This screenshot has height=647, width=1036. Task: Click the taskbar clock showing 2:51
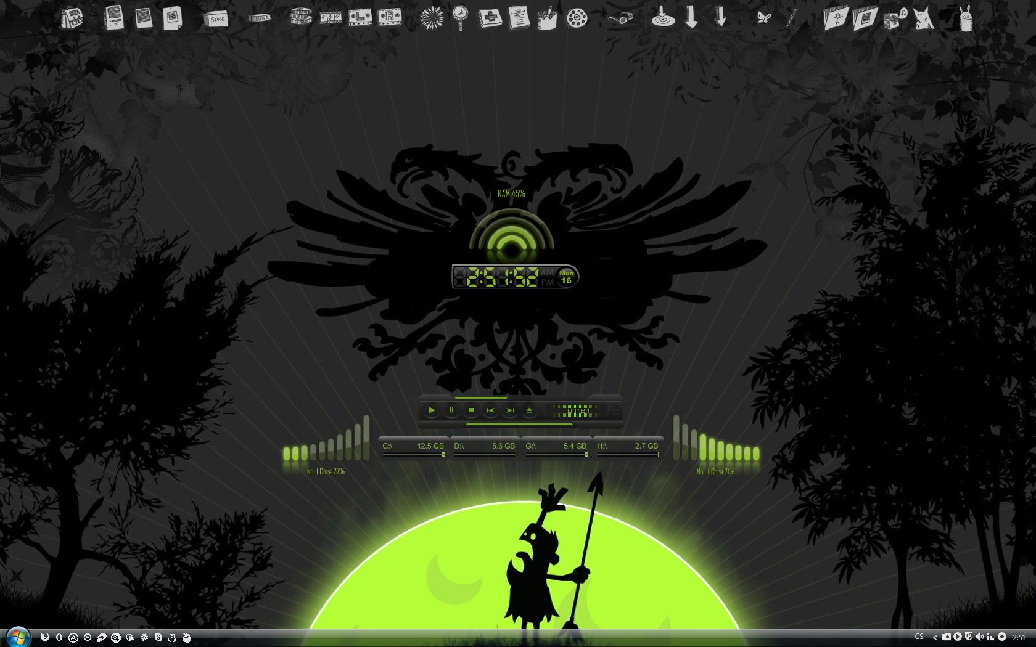[x=1020, y=637]
